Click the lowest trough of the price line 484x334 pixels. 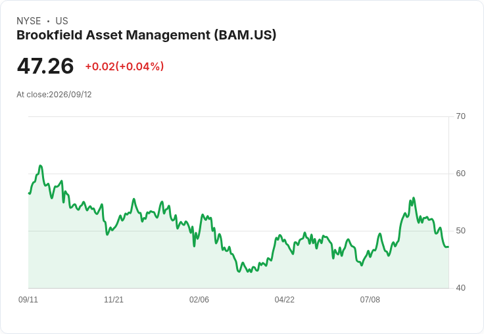pos(249,272)
